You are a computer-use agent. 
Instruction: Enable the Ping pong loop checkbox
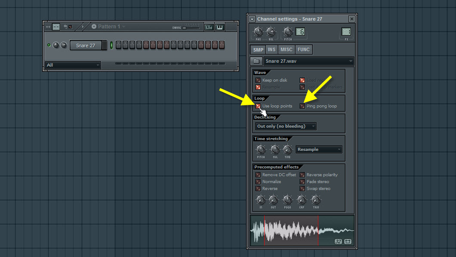[x=302, y=106]
